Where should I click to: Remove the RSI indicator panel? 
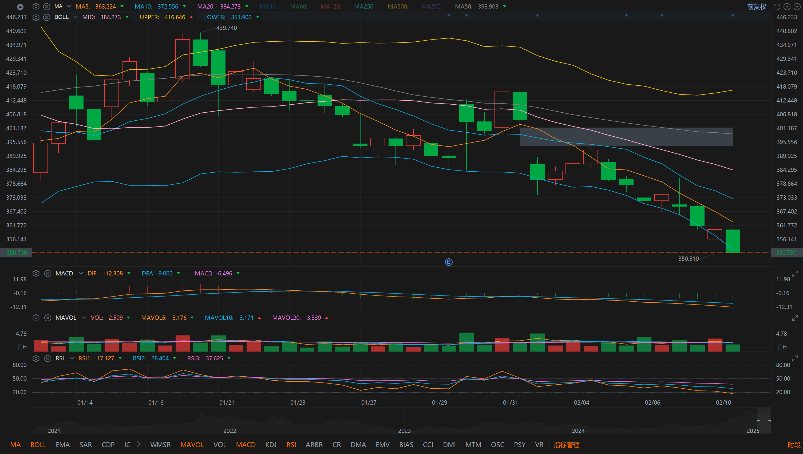[48, 358]
